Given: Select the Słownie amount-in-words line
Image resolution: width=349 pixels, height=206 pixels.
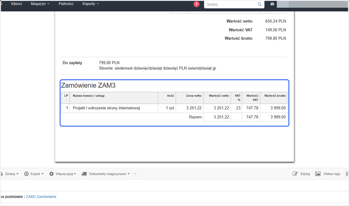Looking at the screenshot, I should point(158,68).
